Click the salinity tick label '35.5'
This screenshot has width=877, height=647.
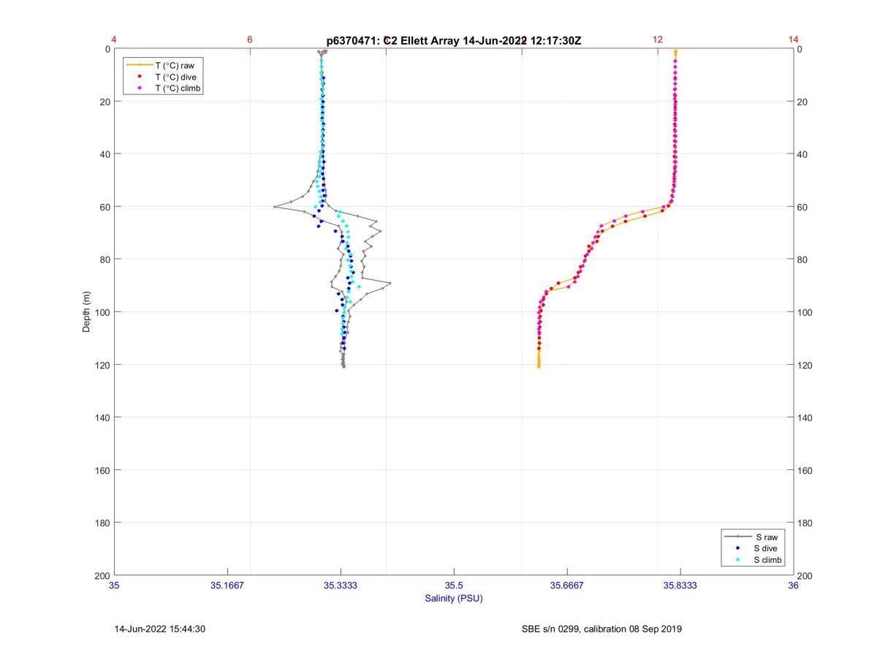point(454,586)
